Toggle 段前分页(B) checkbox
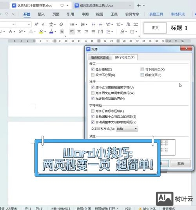The width and height of the screenshot is (196, 210). click(142, 75)
